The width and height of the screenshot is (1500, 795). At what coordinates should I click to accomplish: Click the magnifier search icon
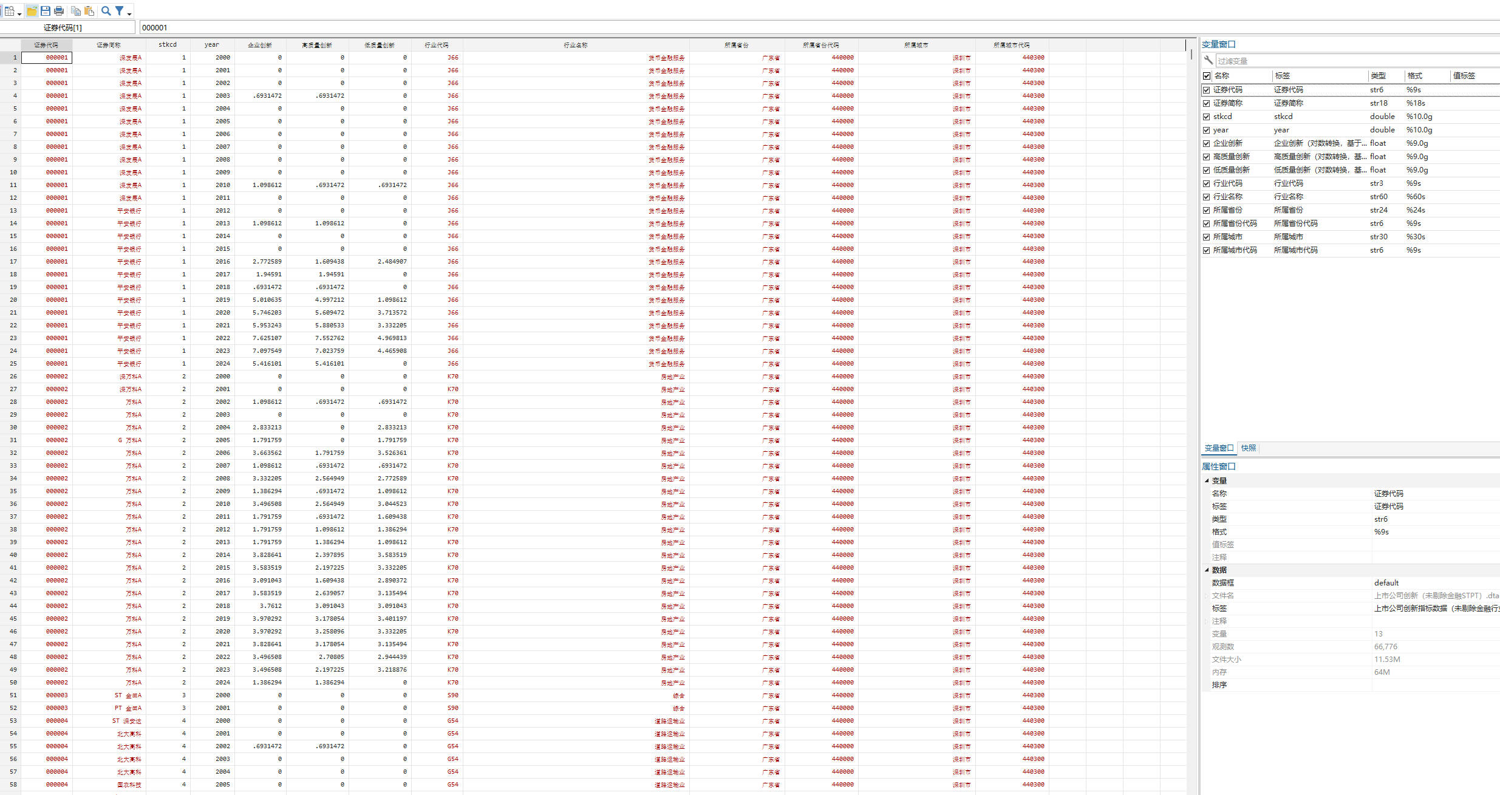(x=106, y=11)
